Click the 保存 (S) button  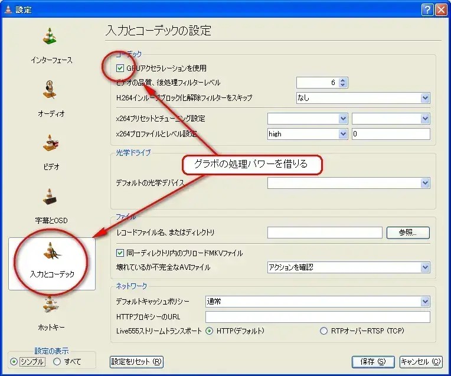click(x=372, y=362)
